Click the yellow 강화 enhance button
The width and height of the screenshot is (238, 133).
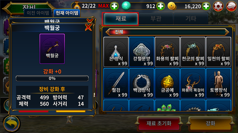tap(210, 123)
